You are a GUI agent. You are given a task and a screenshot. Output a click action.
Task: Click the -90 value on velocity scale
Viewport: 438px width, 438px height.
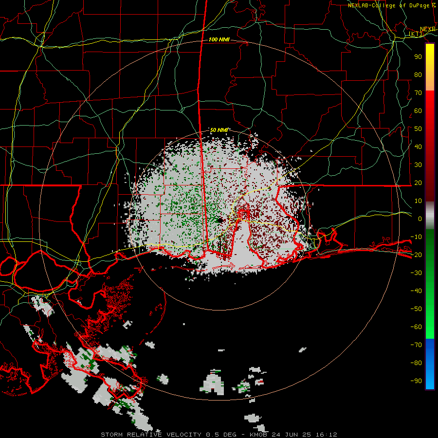[416, 381]
